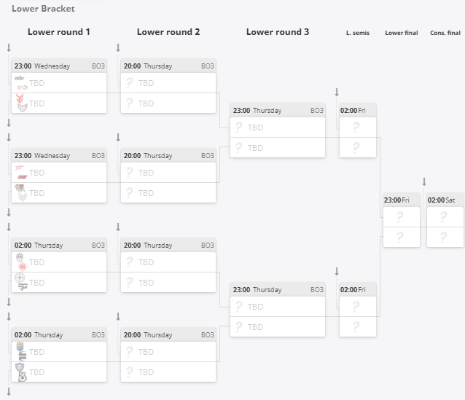Select the Lower round 2 column heading
This screenshot has height=400, width=465.
[168, 32]
